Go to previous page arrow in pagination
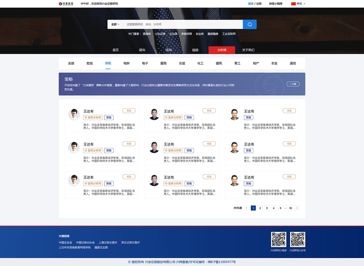 pyautogui.click(x=247, y=208)
